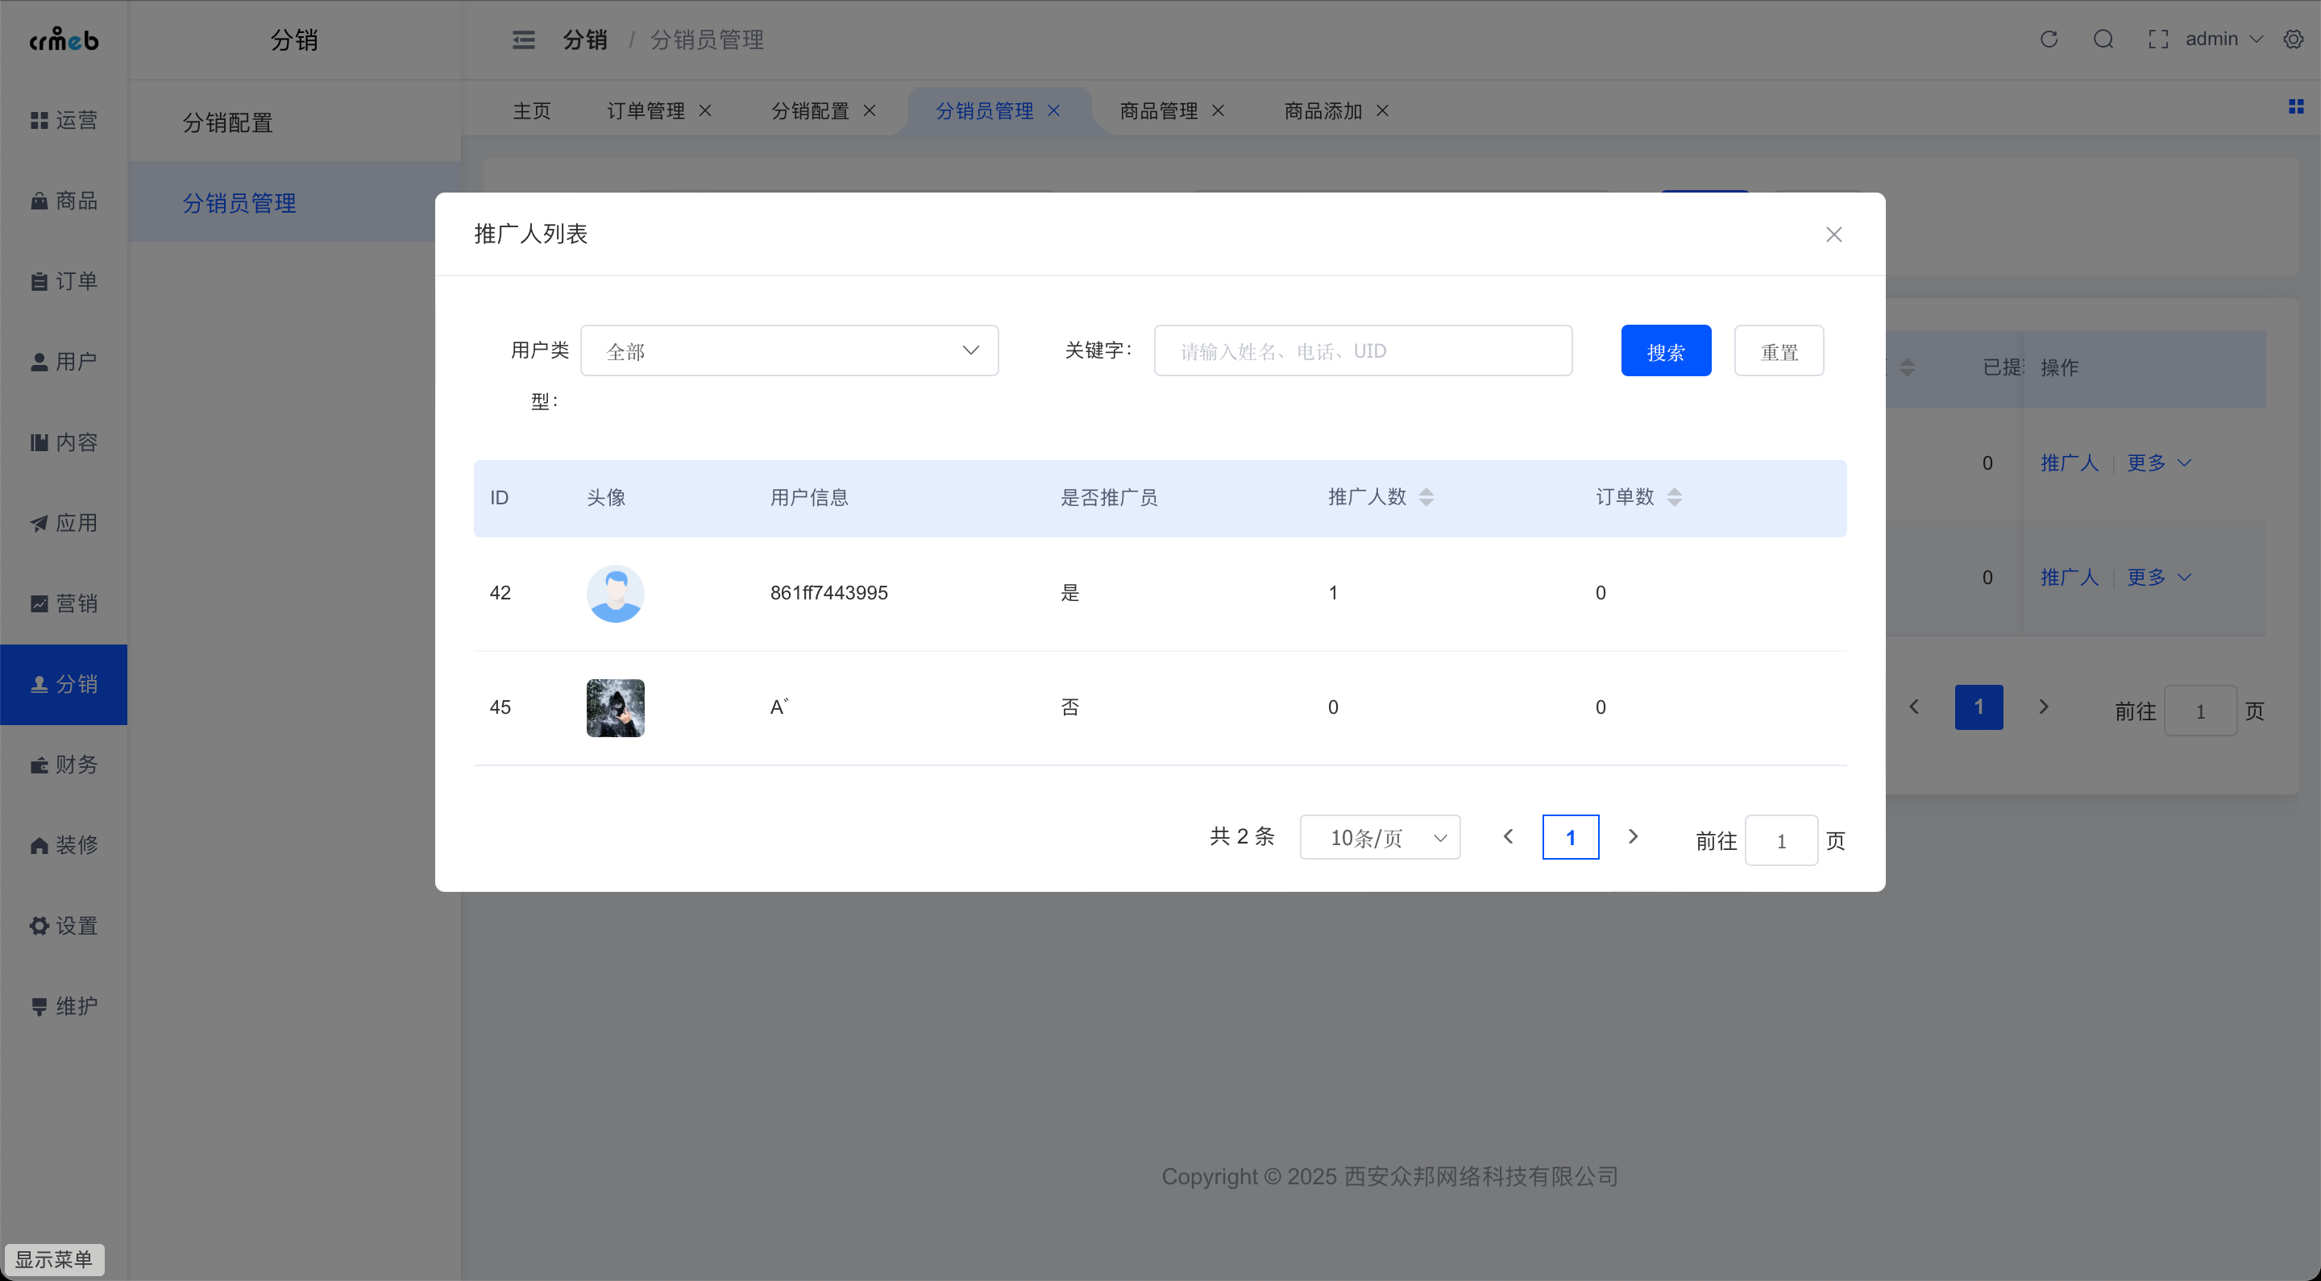This screenshot has width=2321, height=1281.
Task: Toggle fullscreen mode icon
Action: tap(2157, 39)
